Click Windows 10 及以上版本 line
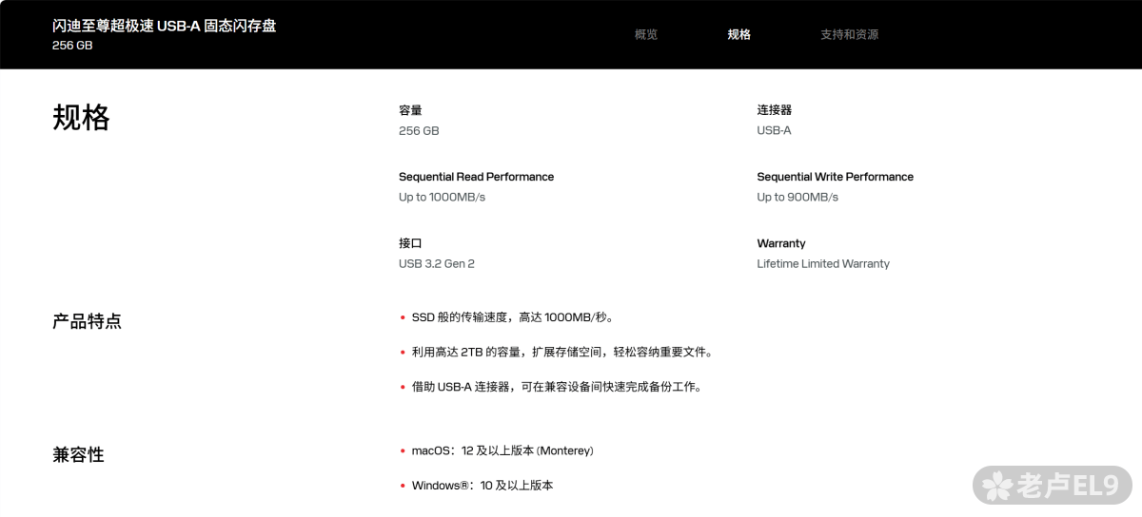 point(482,486)
